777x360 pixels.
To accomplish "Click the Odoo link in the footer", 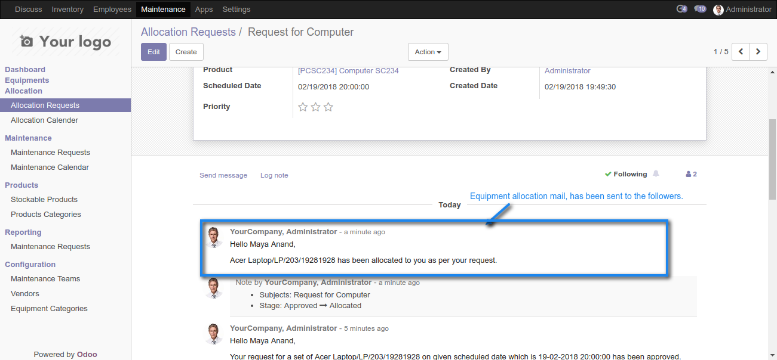I will click(x=87, y=354).
